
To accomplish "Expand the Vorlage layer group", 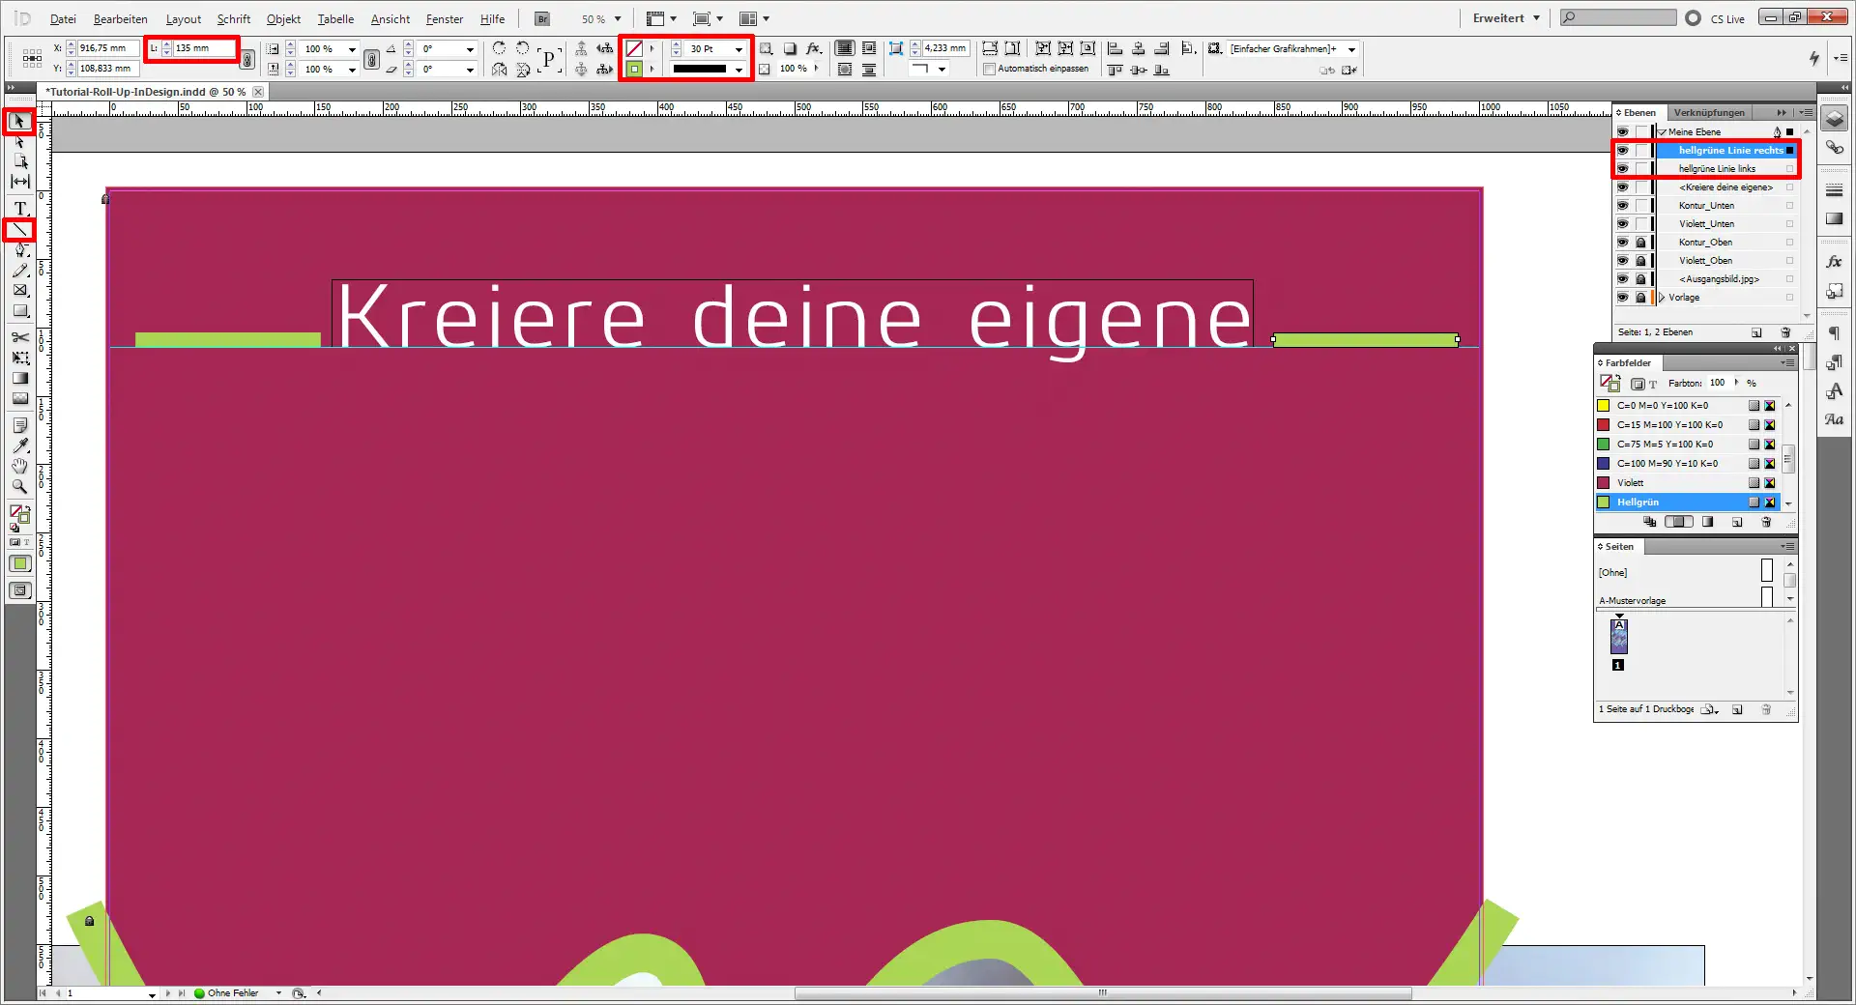I will 1664,297.
